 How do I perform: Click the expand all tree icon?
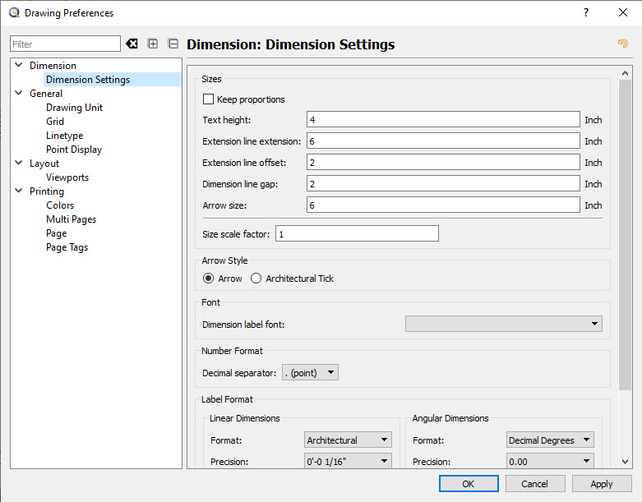coord(153,44)
